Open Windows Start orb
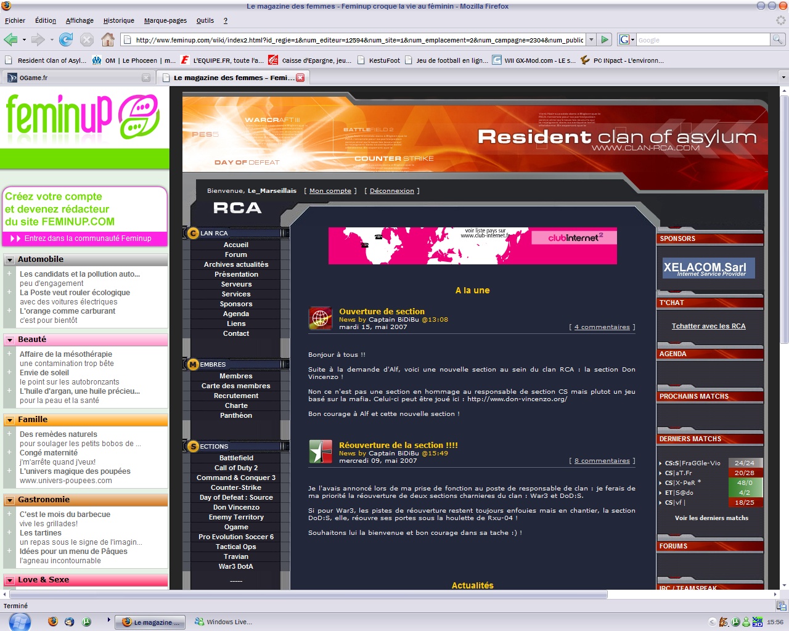The image size is (789, 631). point(20,622)
